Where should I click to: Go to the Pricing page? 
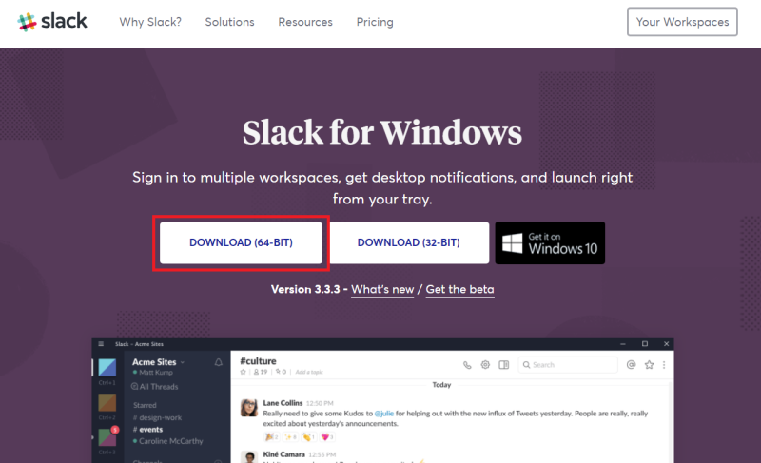[x=375, y=22]
